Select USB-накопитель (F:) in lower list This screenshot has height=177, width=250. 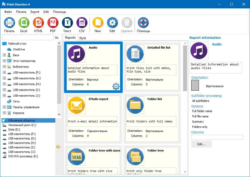click(x=22, y=134)
